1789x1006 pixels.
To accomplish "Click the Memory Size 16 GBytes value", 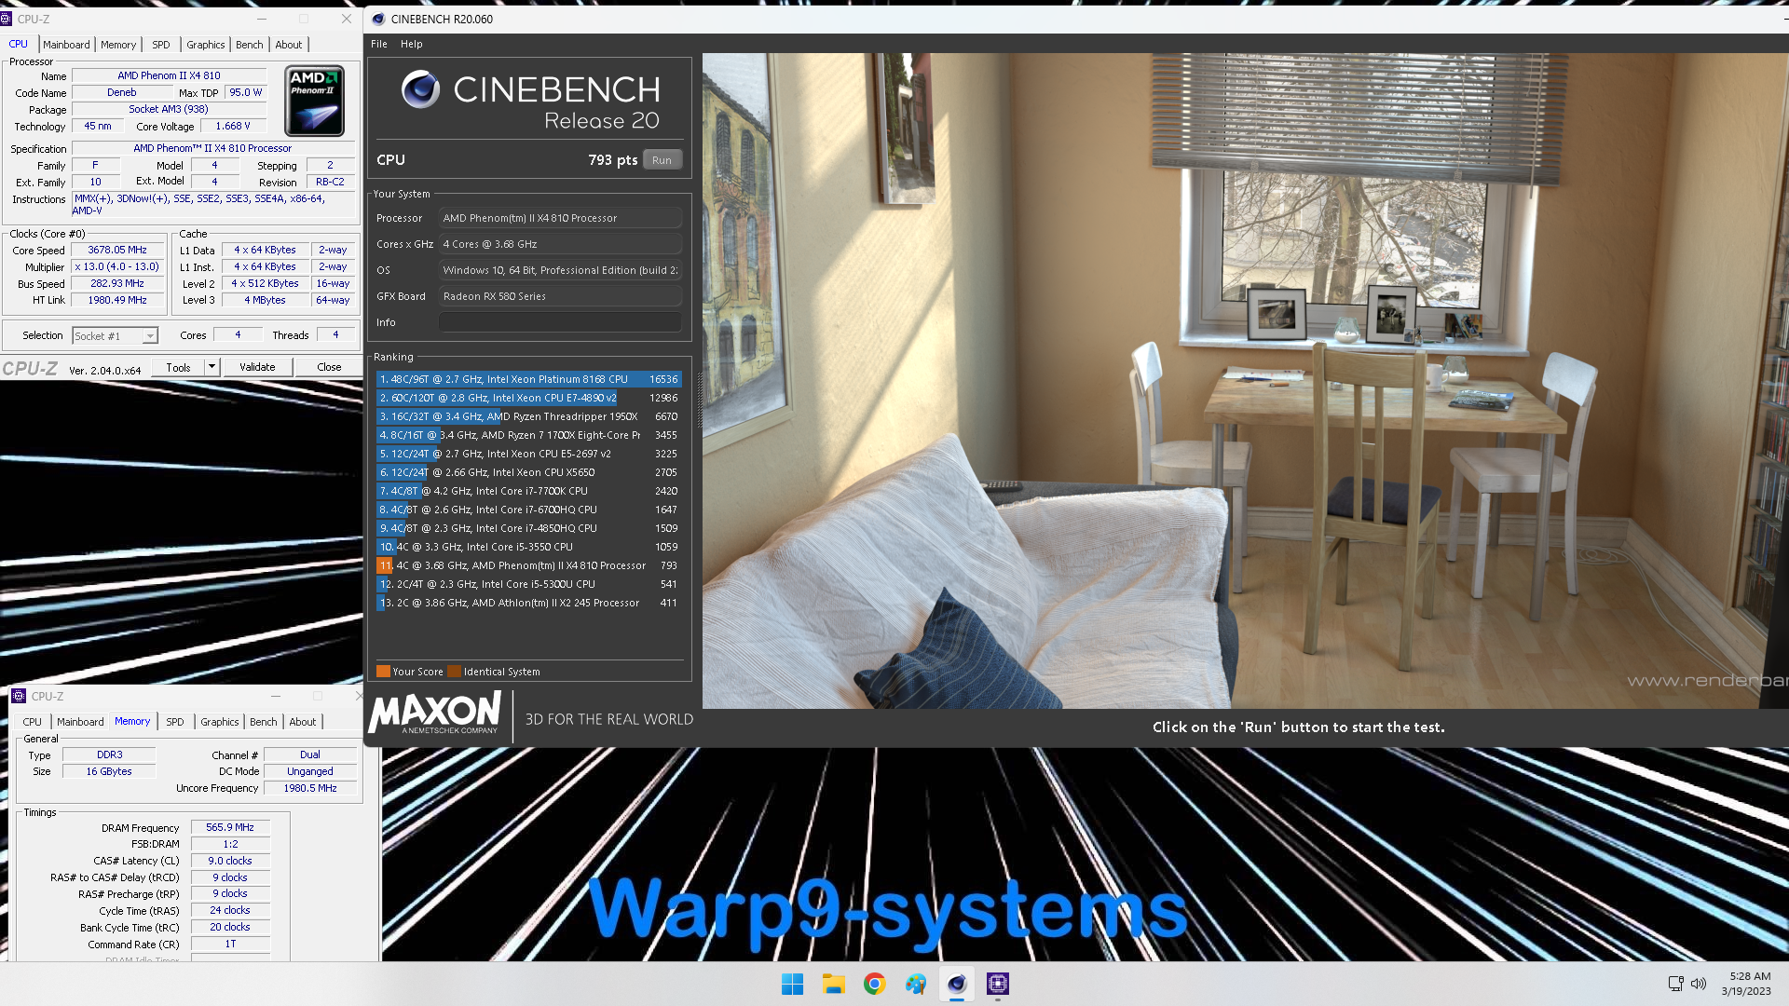I will point(109,771).
